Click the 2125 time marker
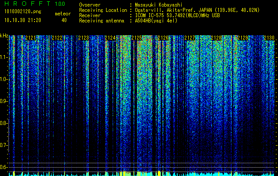The image size is (278, 176). [x=137, y=38]
